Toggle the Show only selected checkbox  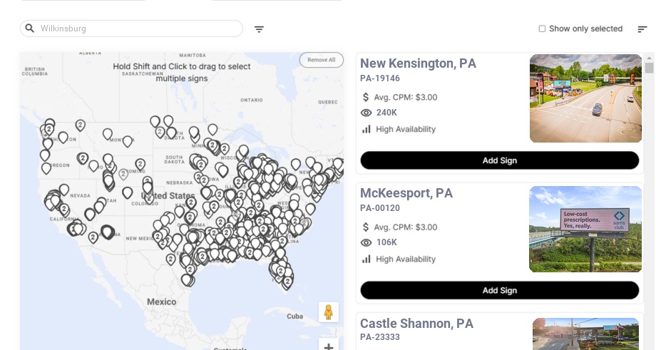click(542, 29)
